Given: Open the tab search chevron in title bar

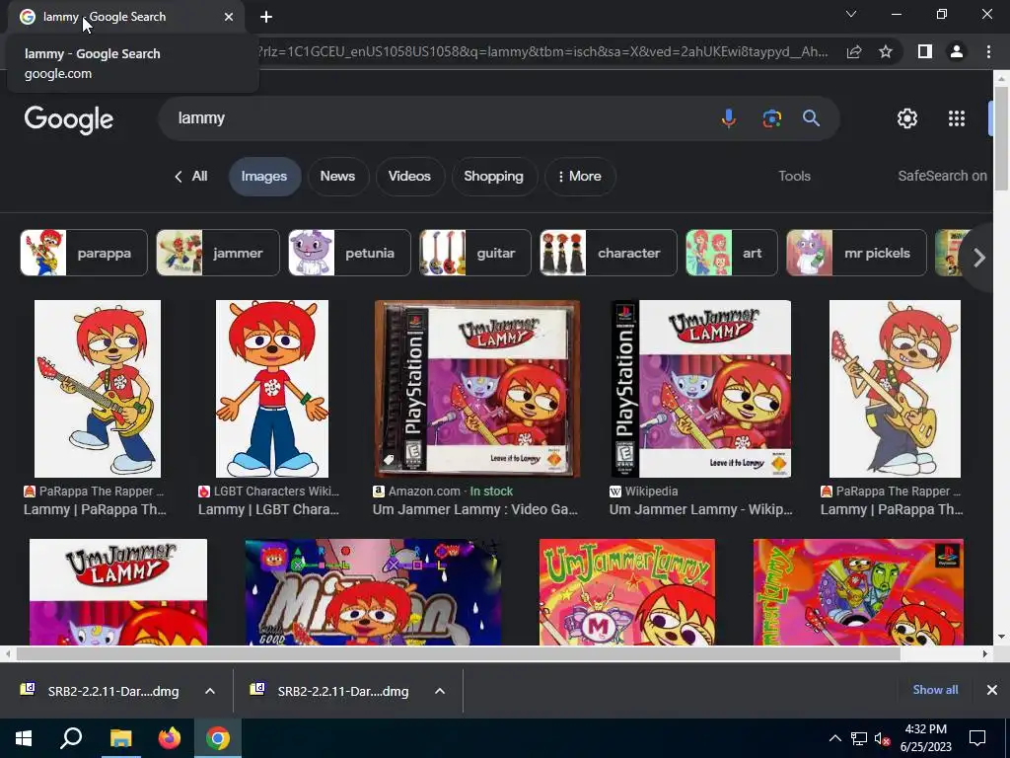Looking at the screenshot, I should point(851,14).
